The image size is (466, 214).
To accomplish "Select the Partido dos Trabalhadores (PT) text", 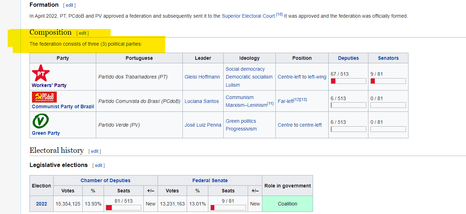I will tap(133, 77).
